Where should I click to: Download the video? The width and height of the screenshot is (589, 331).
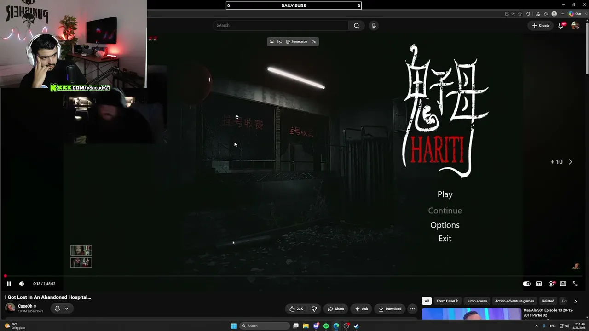(x=390, y=309)
